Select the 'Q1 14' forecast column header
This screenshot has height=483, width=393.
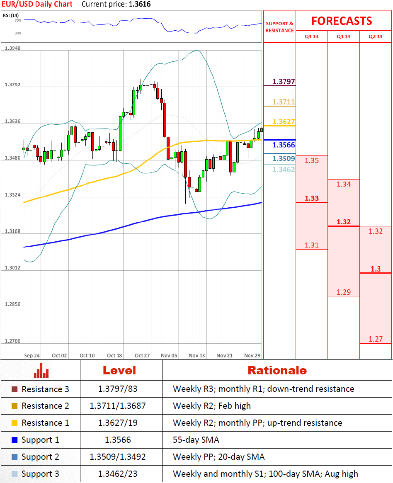pos(343,36)
